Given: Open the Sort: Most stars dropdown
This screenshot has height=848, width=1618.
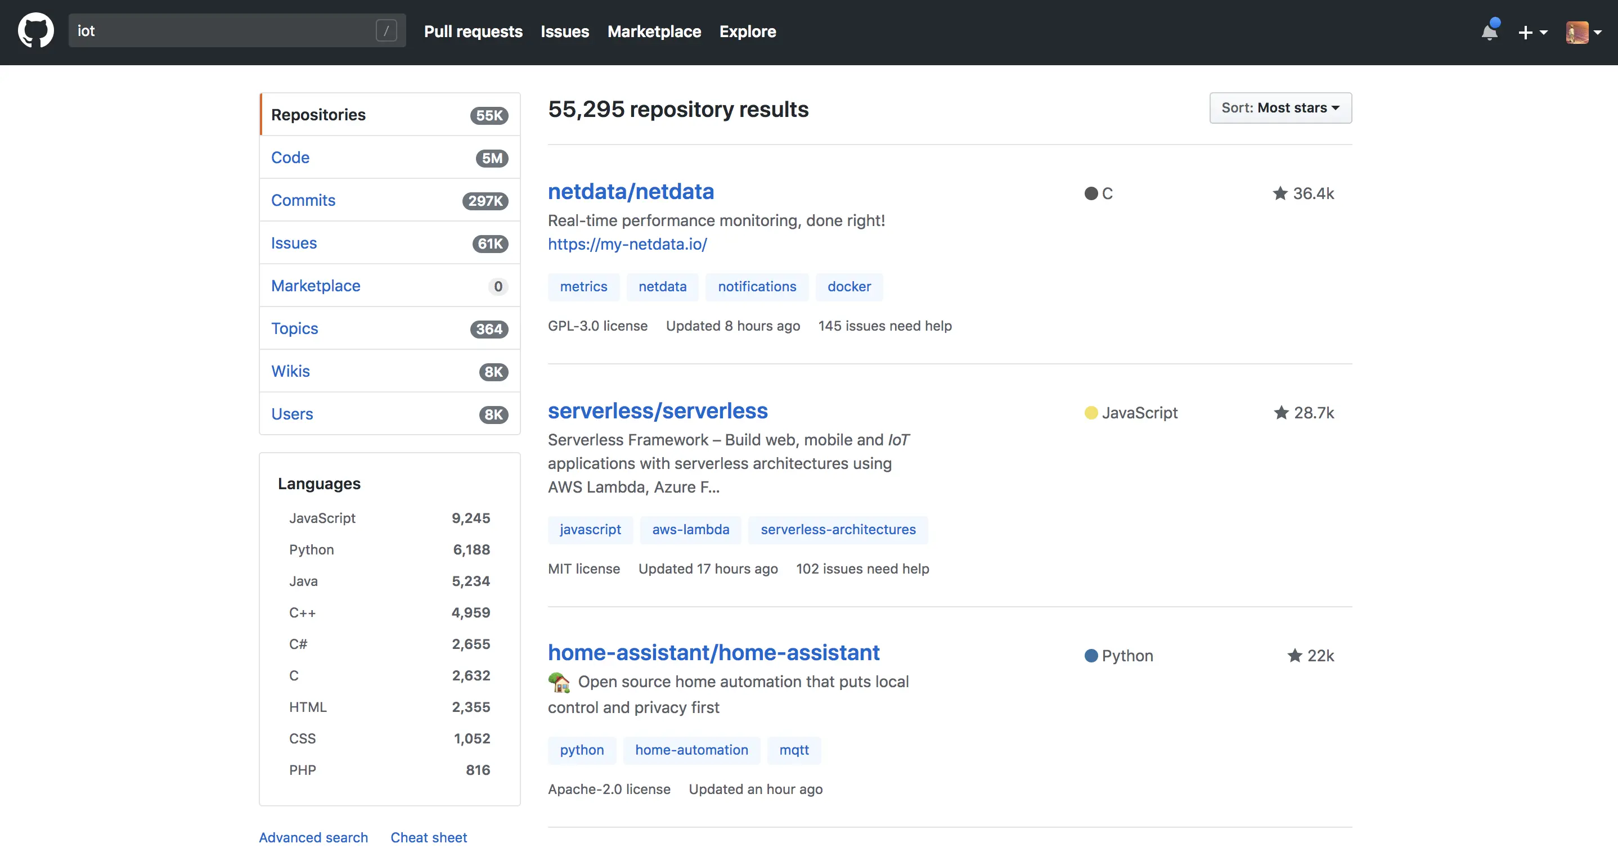Looking at the screenshot, I should pyautogui.click(x=1280, y=108).
